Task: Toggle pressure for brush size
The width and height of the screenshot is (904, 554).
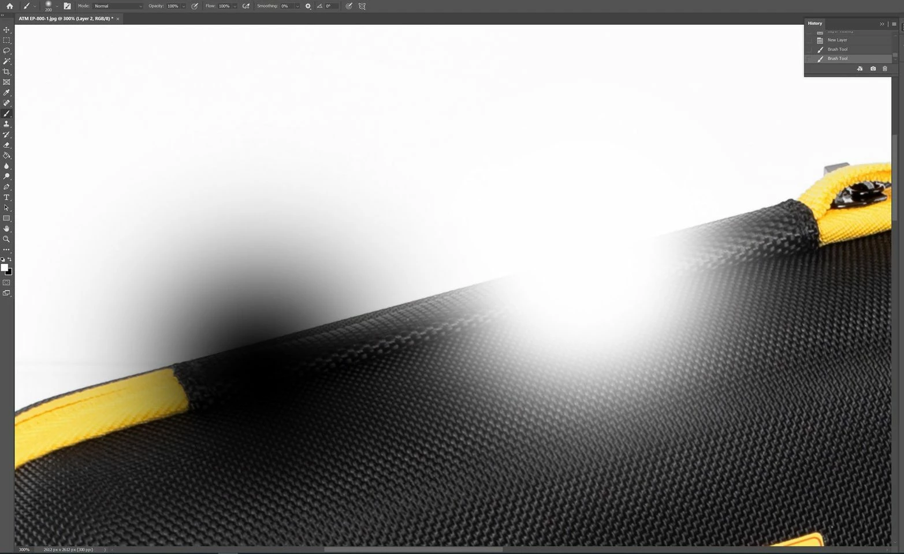Action: [x=349, y=6]
